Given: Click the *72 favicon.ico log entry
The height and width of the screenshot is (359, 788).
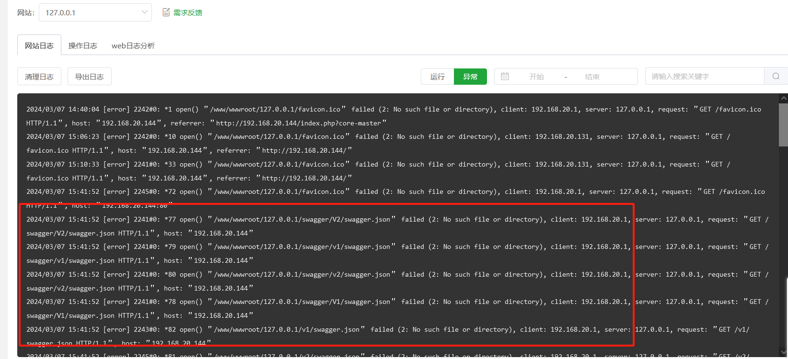Looking at the screenshot, I should point(395,198).
